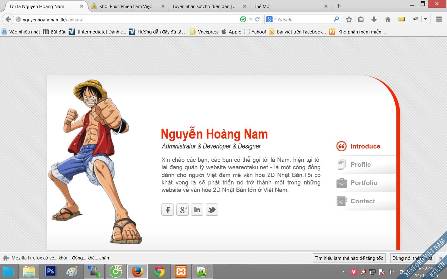The image size is (447, 279).
Task: Close the Khôi Phục Phiên Làm Việc tab
Action: point(163,6)
